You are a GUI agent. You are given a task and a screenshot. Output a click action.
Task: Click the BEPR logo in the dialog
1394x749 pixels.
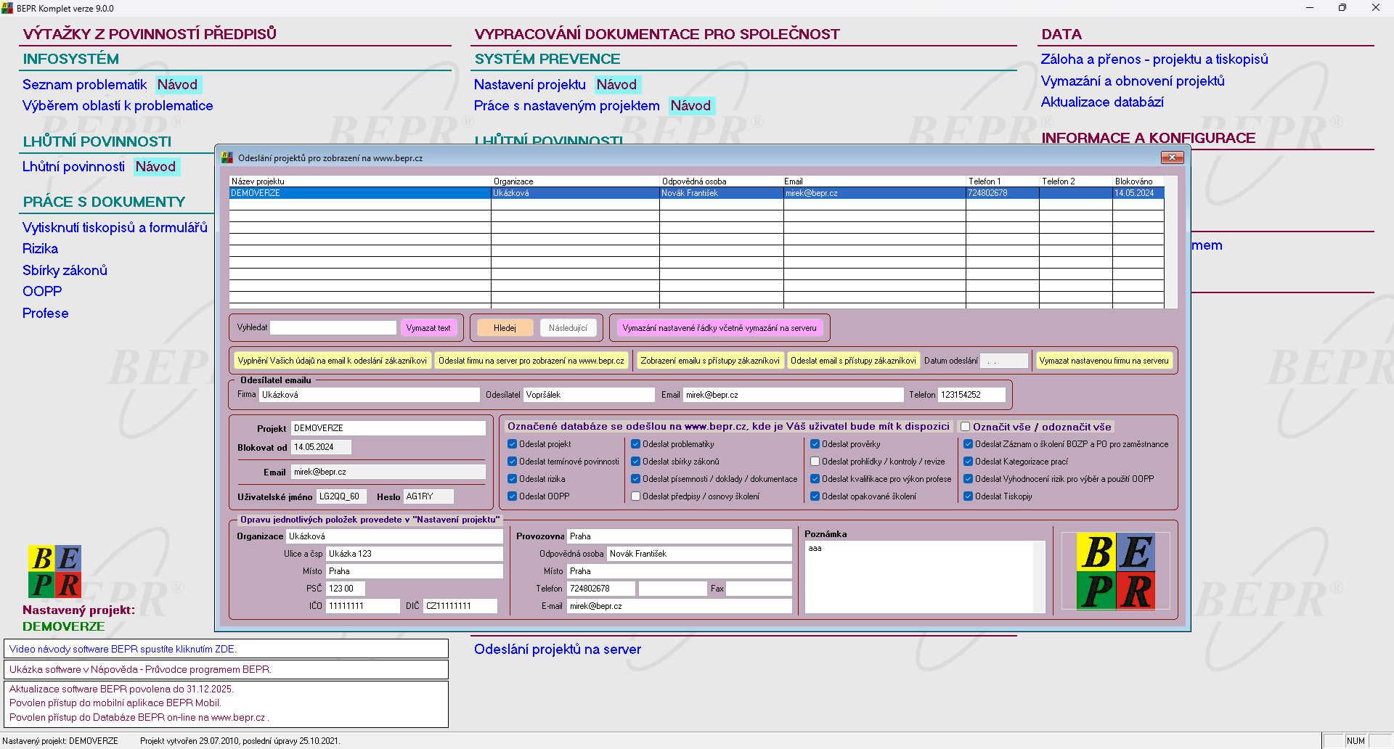pyautogui.click(x=1115, y=571)
